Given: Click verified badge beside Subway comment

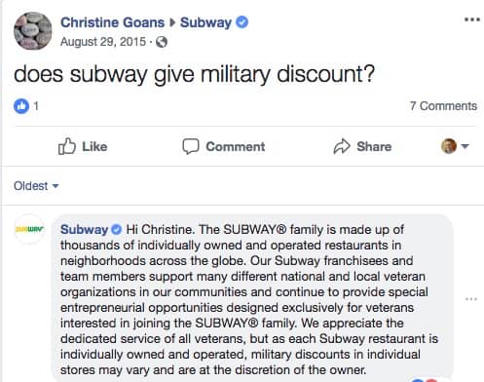Looking at the screenshot, I should point(116,230).
